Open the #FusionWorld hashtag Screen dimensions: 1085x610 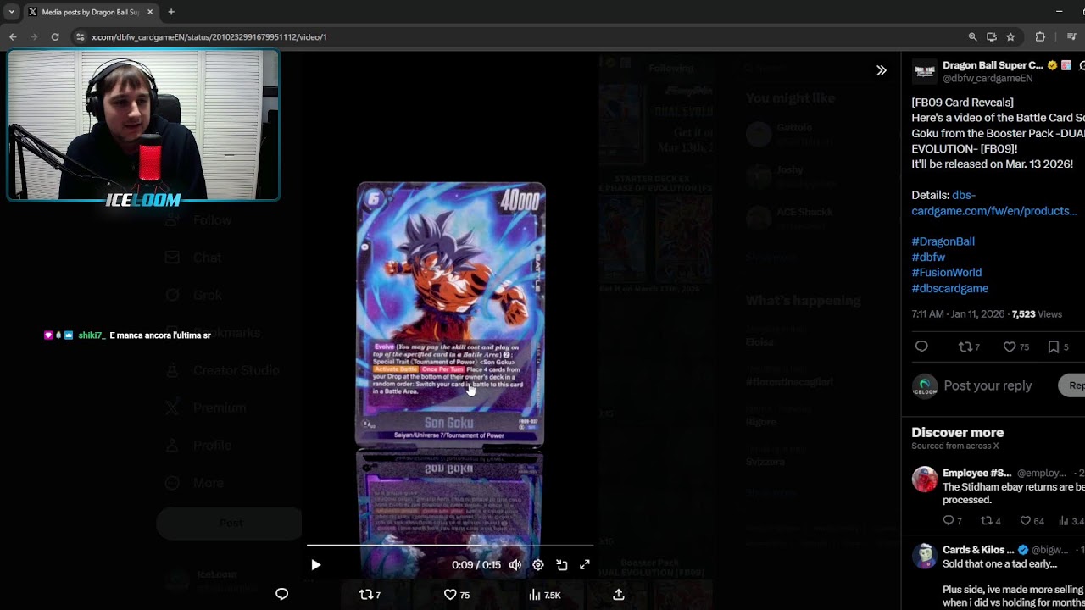click(x=946, y=273)
